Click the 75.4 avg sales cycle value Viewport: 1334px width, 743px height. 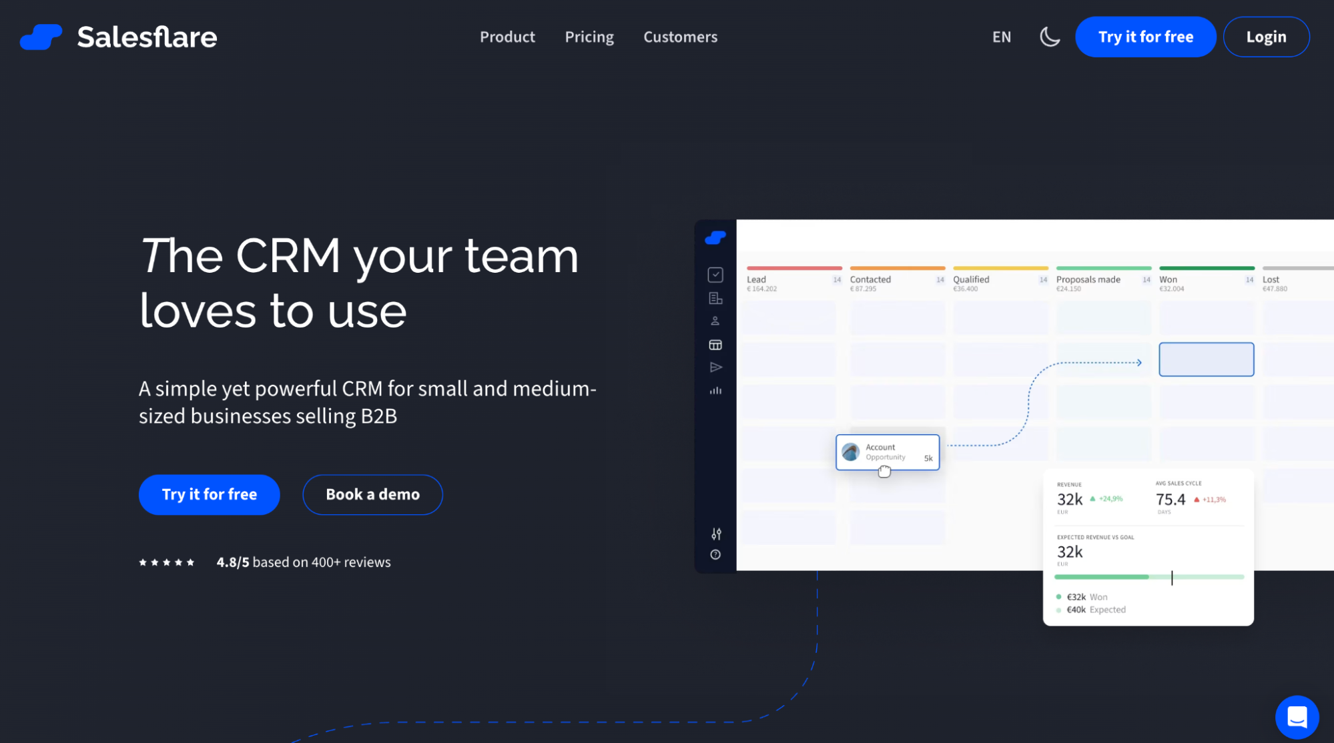(1171, 500)
